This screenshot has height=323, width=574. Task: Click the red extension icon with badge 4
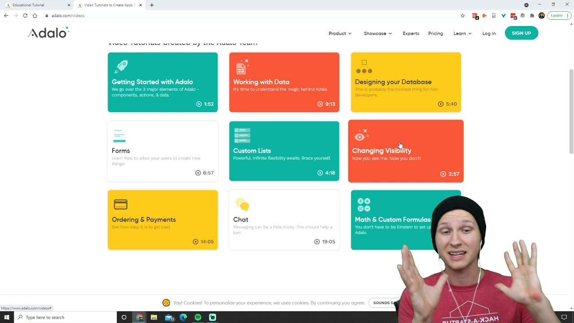(475, 16)
